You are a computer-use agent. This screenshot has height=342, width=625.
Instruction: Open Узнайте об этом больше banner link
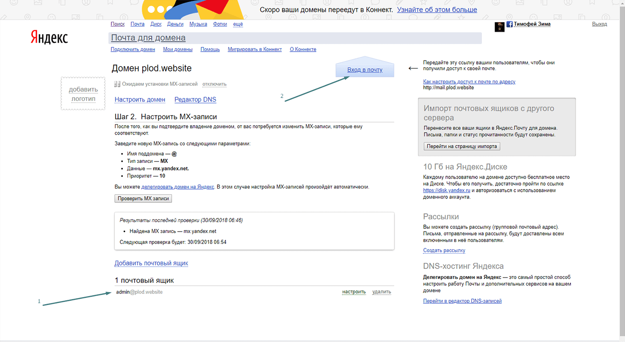tap(437, 9)
